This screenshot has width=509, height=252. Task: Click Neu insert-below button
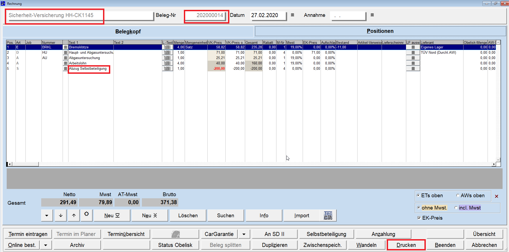(112, 215)
